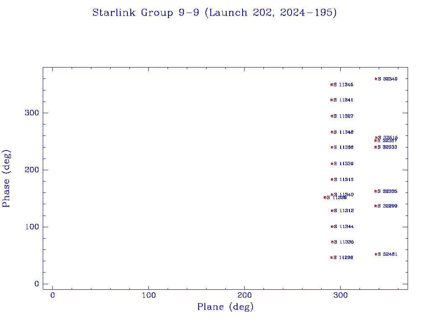Select the S 32481 label
The width and height of the screenshot is (429, 322).
pyautogui.click(x=388, y=254)
